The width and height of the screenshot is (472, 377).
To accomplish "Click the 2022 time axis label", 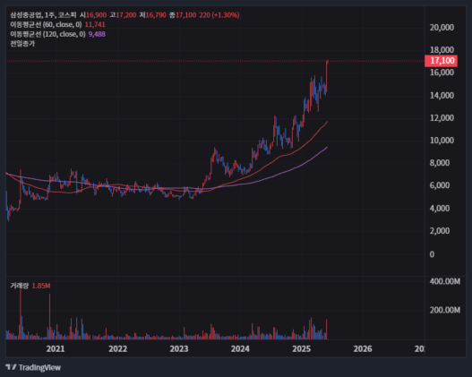I will (117, 348).
